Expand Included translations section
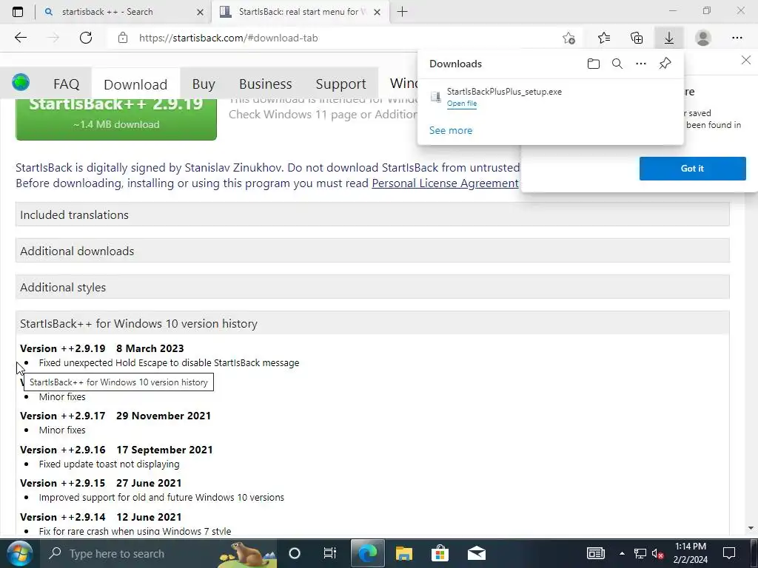The image size is (758, 568). [372, 214]
